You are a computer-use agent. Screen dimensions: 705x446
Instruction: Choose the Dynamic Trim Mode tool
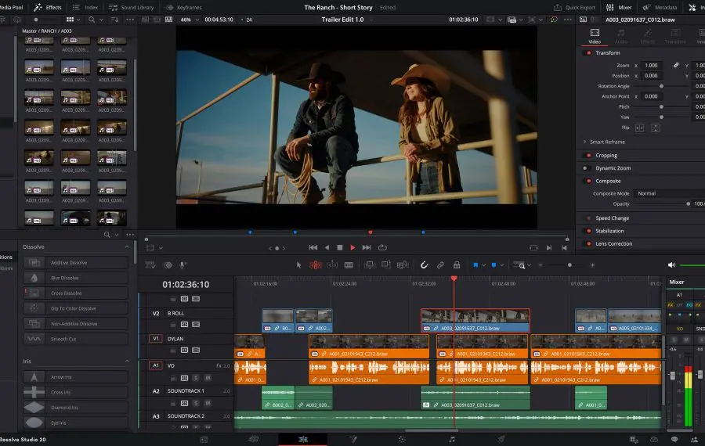pyautogui.click(x=332, y=265)
